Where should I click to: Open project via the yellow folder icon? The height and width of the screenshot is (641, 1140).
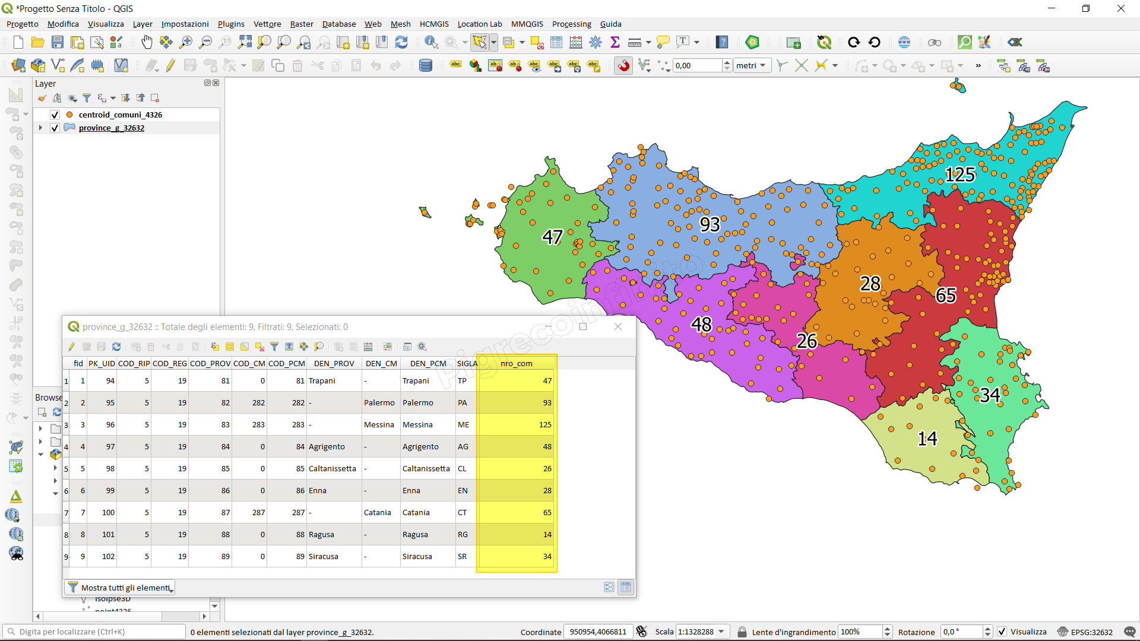37,42
